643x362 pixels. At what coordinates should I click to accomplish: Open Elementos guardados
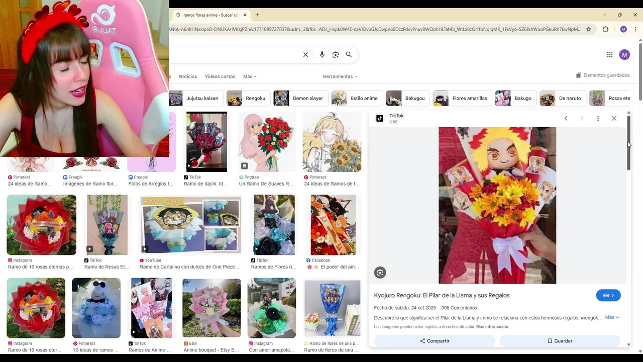pyautogui.click(x=603, y=75)
